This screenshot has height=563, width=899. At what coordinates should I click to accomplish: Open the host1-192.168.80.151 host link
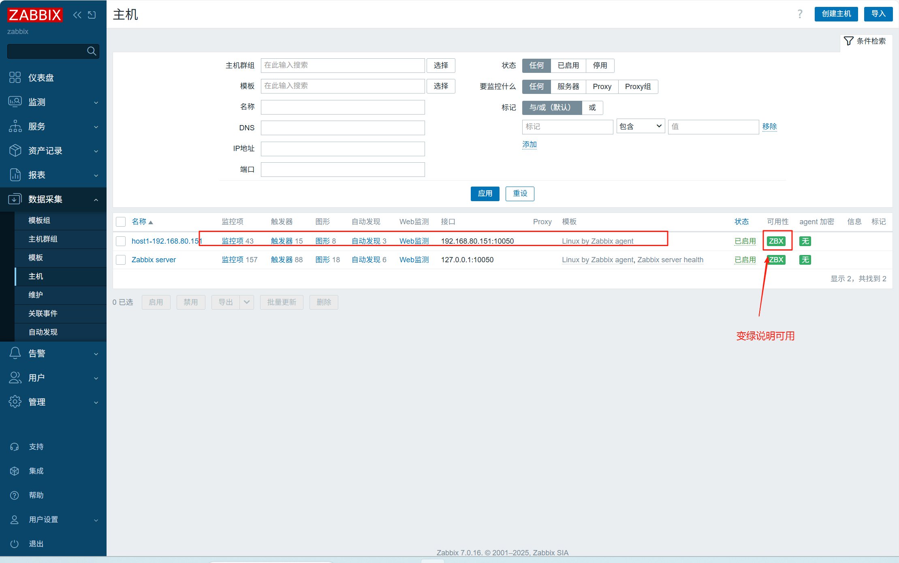pyautogui.click(x=167, y=241)
